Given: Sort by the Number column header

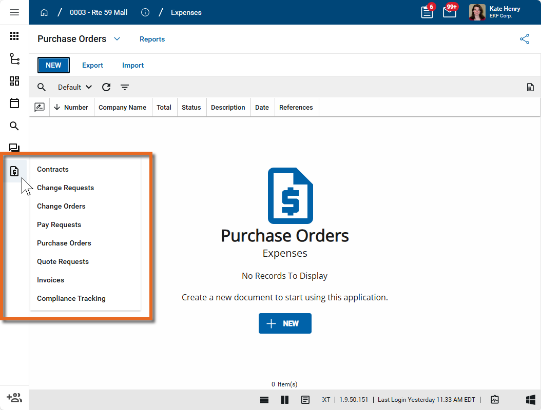Looking at the screenshot, I should tap(75, 108).
